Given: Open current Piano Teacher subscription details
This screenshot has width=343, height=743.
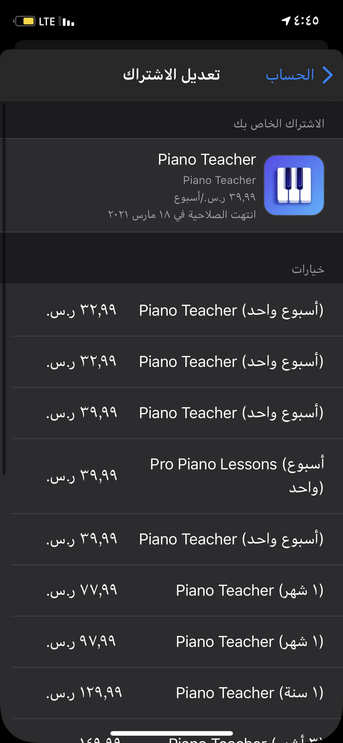Looking at the screenshot, I should pyautogui.click(x=171, y=185).
